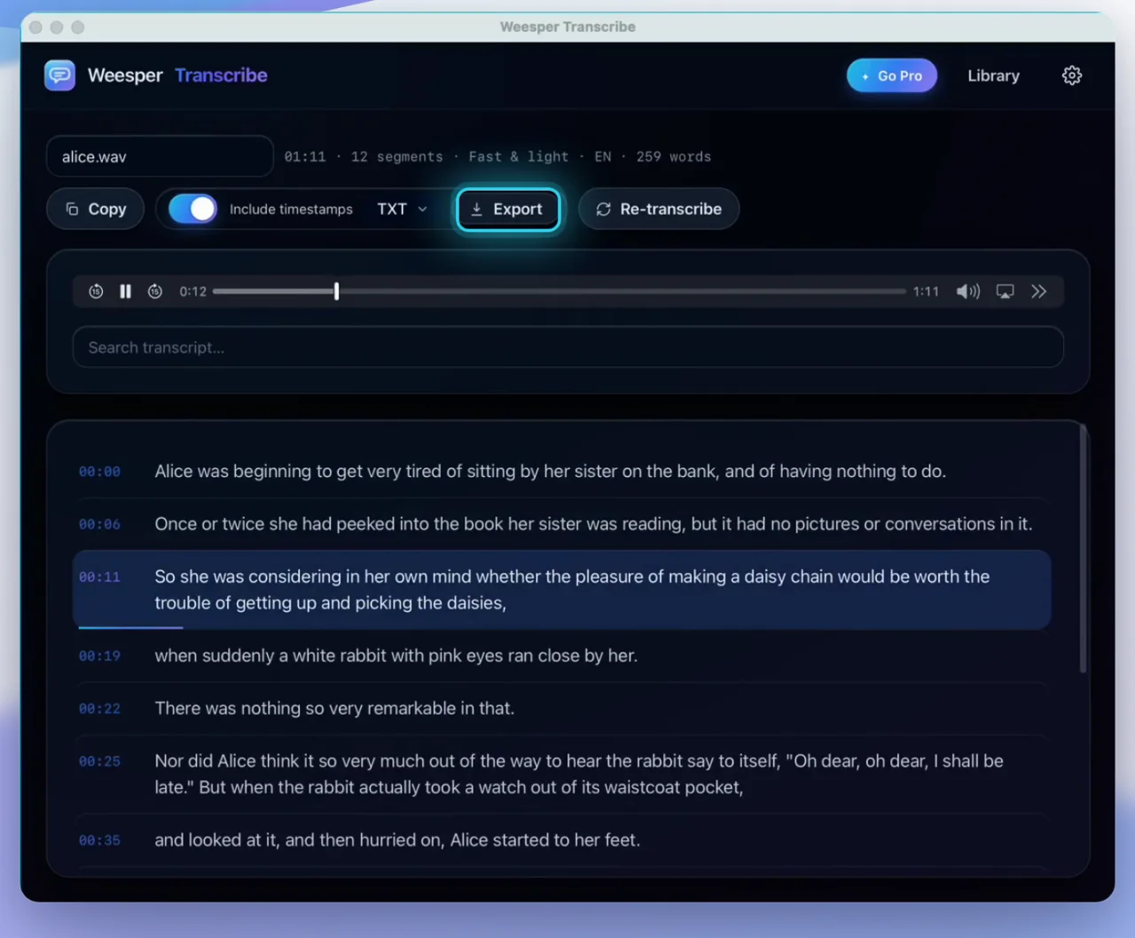Rewind 15 seconds in the audio player
1135x938 pixels.
[96, 292]
